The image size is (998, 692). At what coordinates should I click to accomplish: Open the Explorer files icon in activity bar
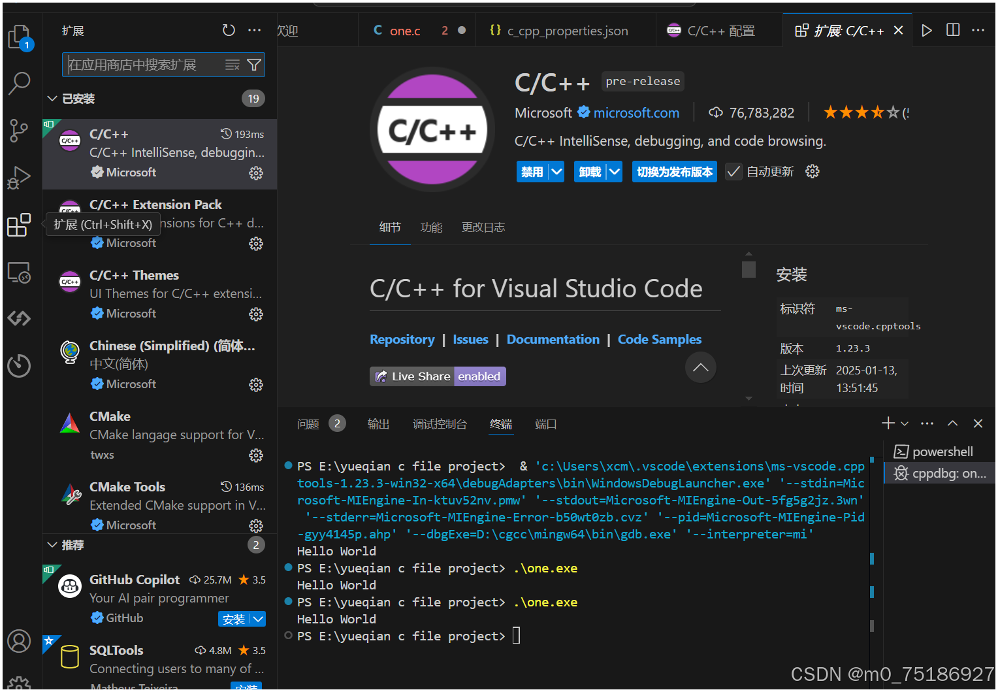click(x=19, y=37)
